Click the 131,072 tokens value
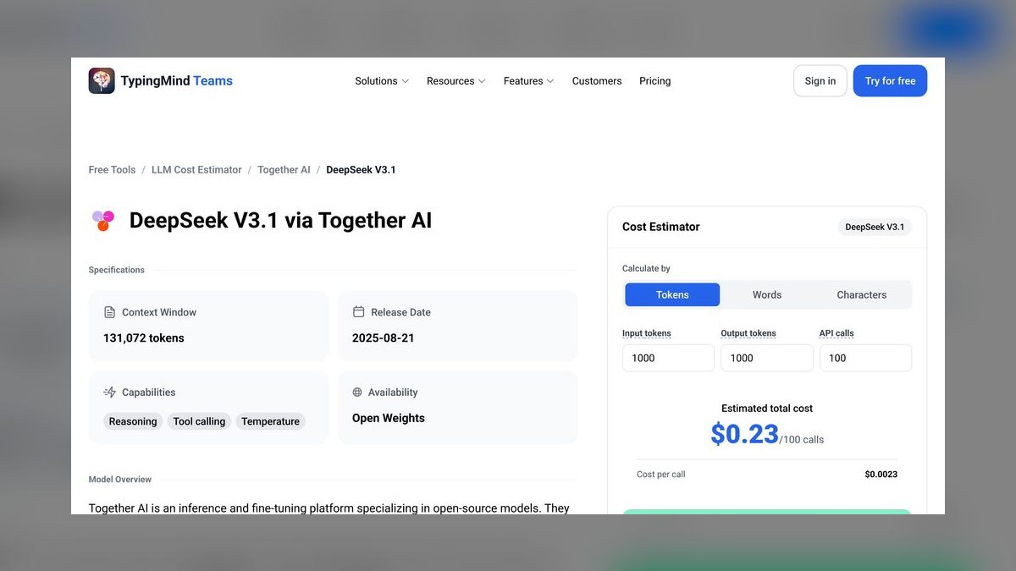The image size is (1016, 571). click(144, 338)
